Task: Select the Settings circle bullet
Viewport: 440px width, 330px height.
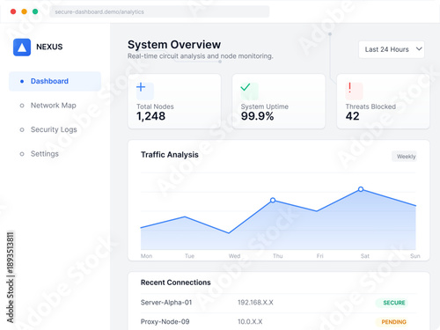Action: pos(22,154)
